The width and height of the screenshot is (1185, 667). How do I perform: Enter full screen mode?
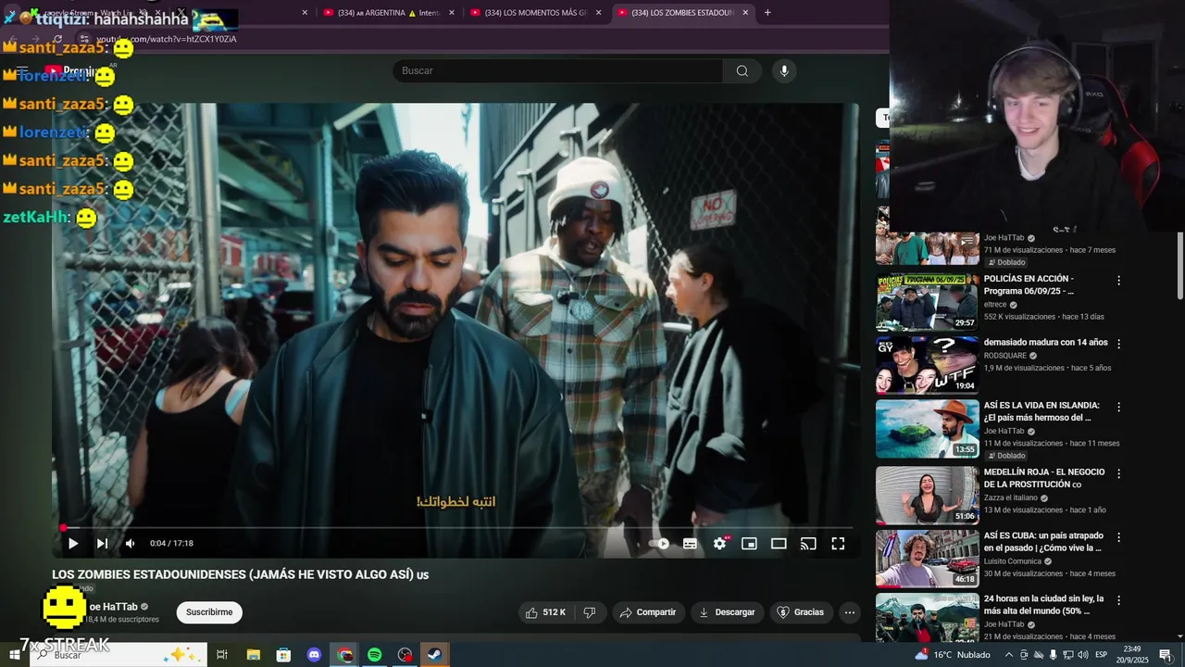point(838,544)
